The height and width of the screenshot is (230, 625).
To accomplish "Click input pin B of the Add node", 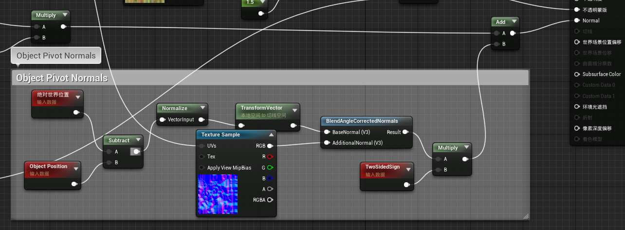I will click(x=496, y=44).
